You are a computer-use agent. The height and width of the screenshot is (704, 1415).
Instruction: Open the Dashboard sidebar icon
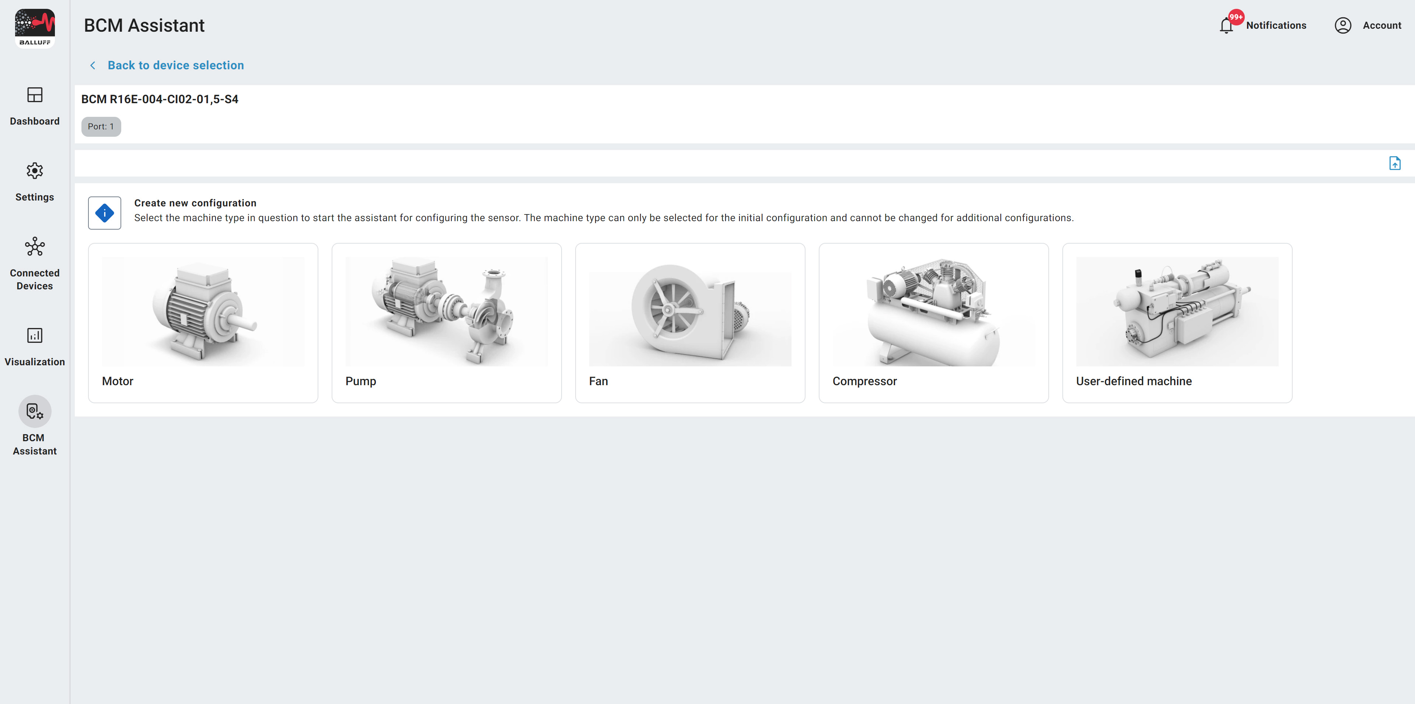[x=35, y=95]
